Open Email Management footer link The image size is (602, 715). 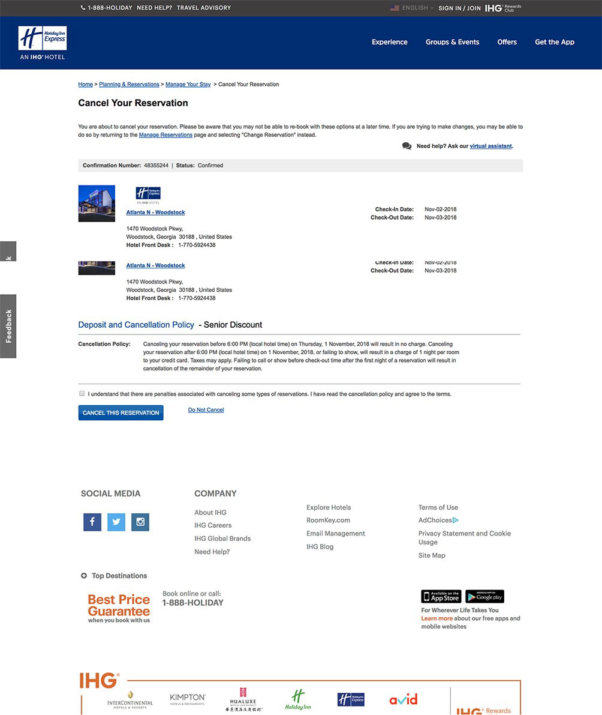tap(336, 534)
